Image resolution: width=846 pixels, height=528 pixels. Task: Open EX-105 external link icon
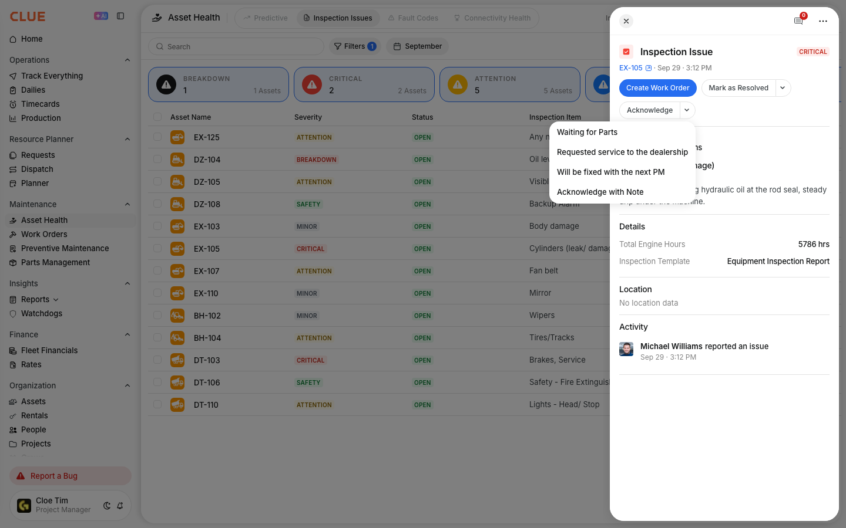coord(649,68)
